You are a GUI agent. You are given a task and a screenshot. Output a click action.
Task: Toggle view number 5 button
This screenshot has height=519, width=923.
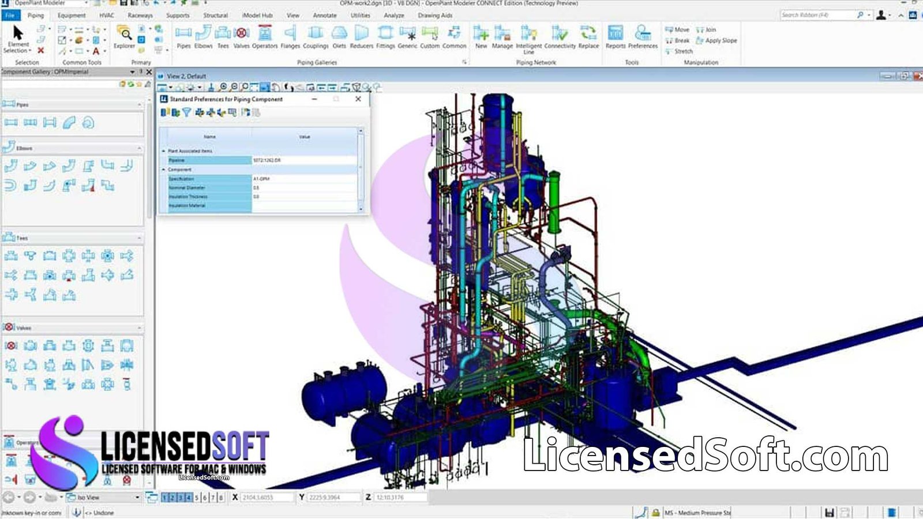coord(197,497)
